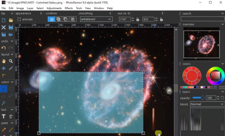
Task: Choose add to selection combine mode
Action: (58, 19)
